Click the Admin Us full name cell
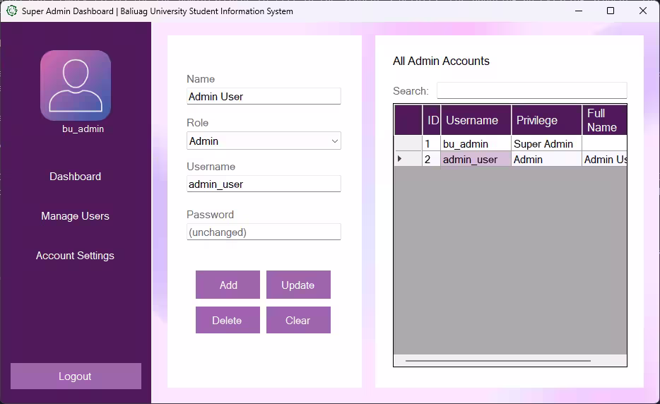Image resolution: width=660 pixels, height=404 pixels. tap(604, 159)
